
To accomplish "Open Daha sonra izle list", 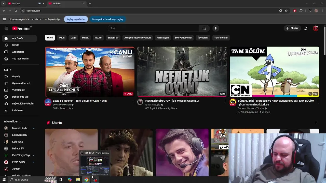I will 19,97.
